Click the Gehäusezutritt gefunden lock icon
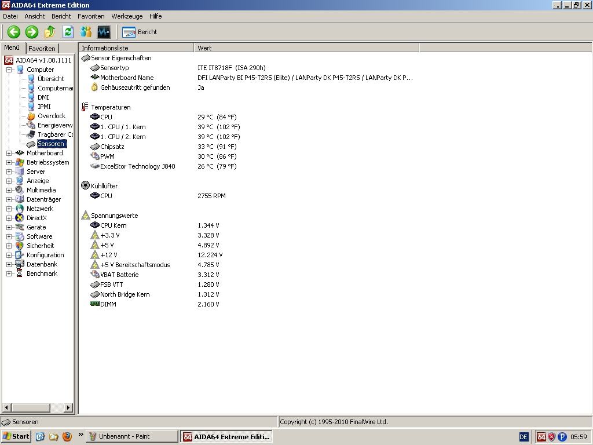The image size is (593, 445). [x=94, y=87]
